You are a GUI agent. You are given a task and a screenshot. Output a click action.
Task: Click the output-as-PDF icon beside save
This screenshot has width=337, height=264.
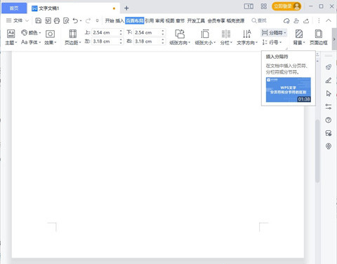coord(48,20)
